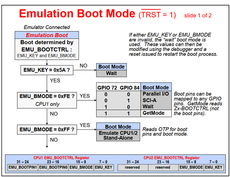
Task: Click the 'Wait' box beside the EMU_KEY decision
Action: (111, 73)
